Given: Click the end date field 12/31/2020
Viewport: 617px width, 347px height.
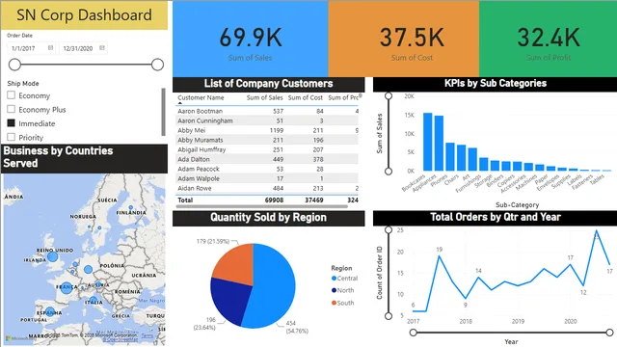Looking at the screenshot, I should click(x=83, y=48).
